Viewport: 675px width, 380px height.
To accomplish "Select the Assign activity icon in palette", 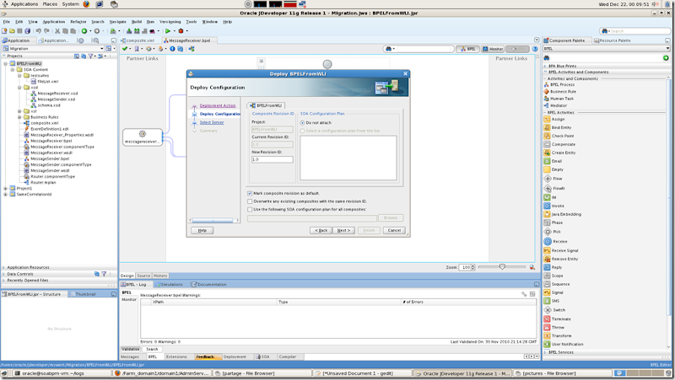I will [547, 119].
